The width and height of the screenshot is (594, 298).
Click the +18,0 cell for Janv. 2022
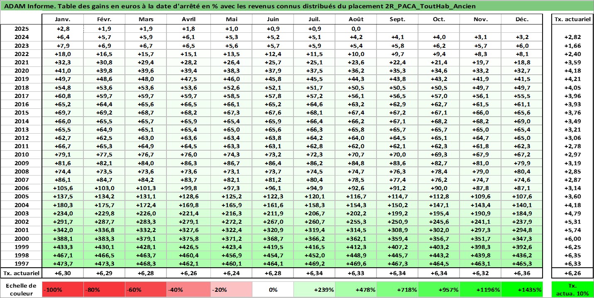pos(63,54)
